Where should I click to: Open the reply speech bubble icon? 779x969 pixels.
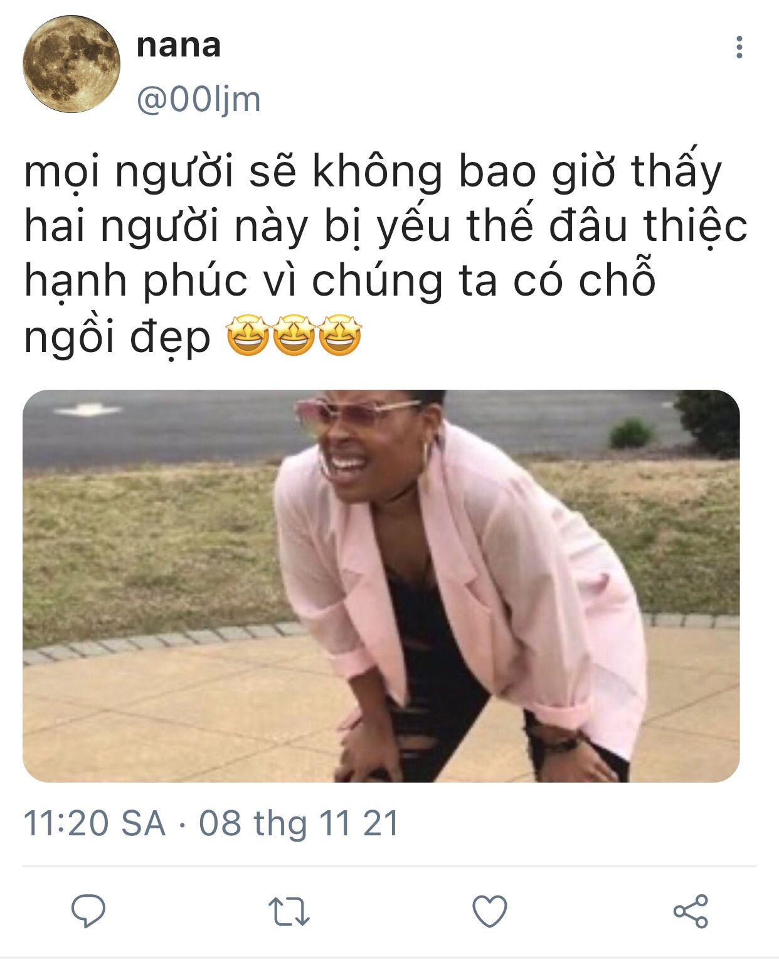click(x=88, y=911)
